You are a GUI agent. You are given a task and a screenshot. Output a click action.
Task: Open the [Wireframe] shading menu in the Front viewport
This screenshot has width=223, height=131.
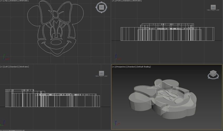point(137,1)
